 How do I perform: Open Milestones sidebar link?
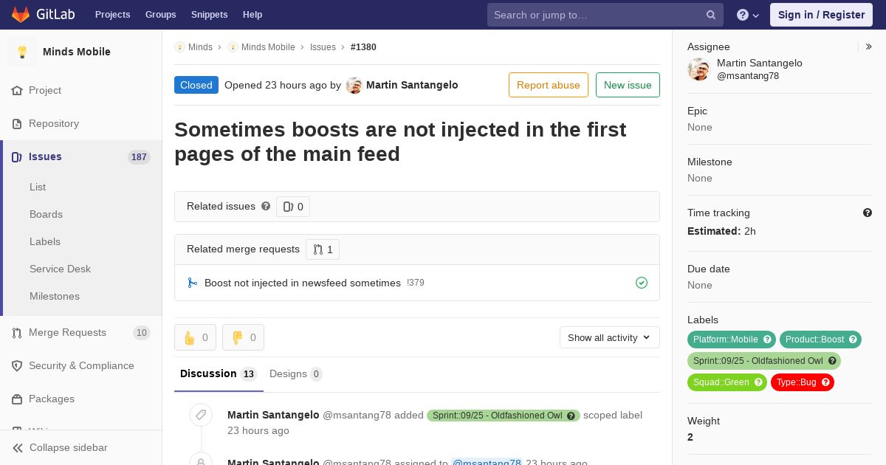(x=55, y=296)
